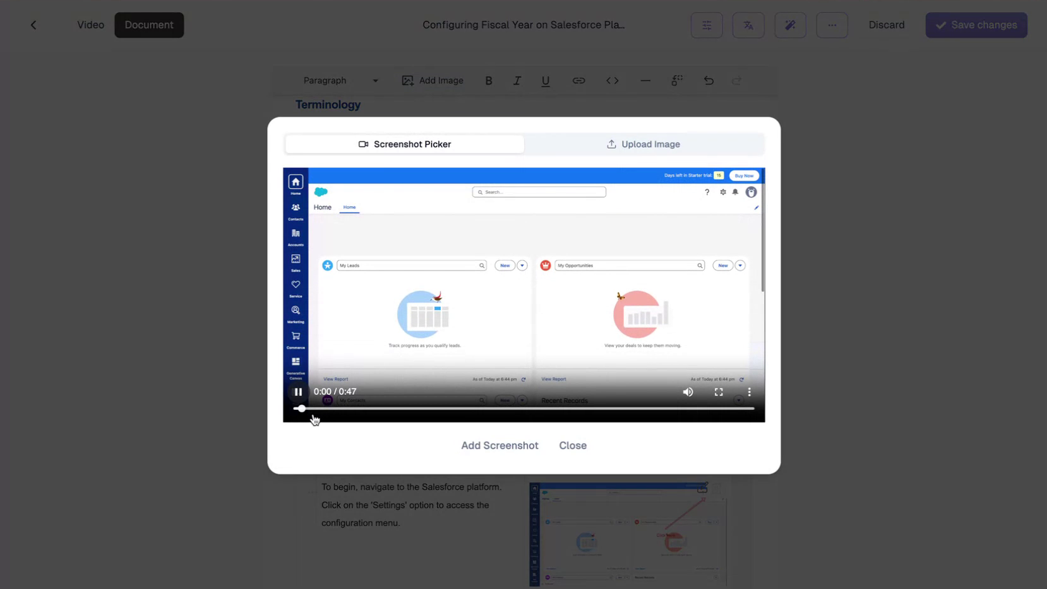Click the Add Image icon in the editor toolbar
1047x589 pixels.
tap(433, 80)
